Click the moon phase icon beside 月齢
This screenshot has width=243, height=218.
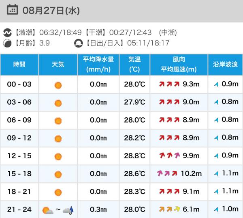pyautogui.click(x=7, y=43)
